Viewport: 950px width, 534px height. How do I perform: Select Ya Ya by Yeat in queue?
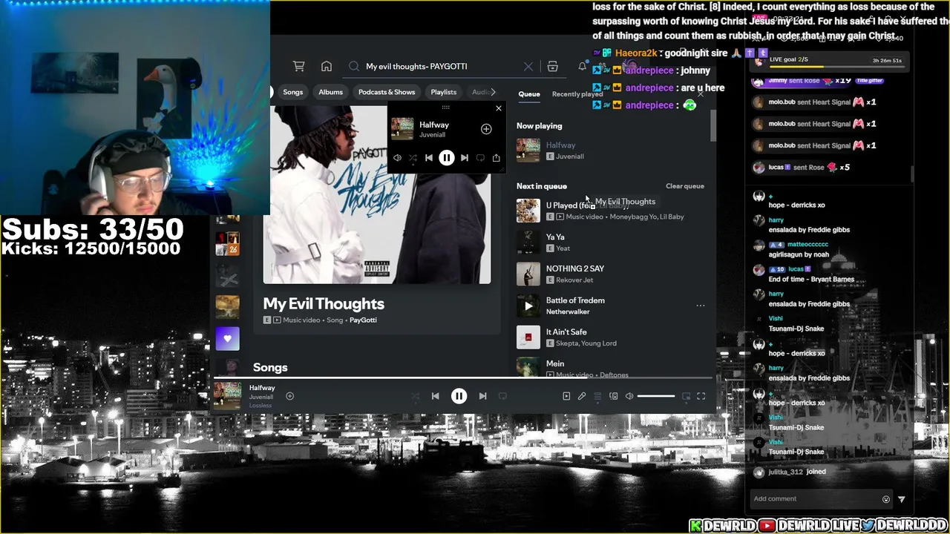coord(610,243)
